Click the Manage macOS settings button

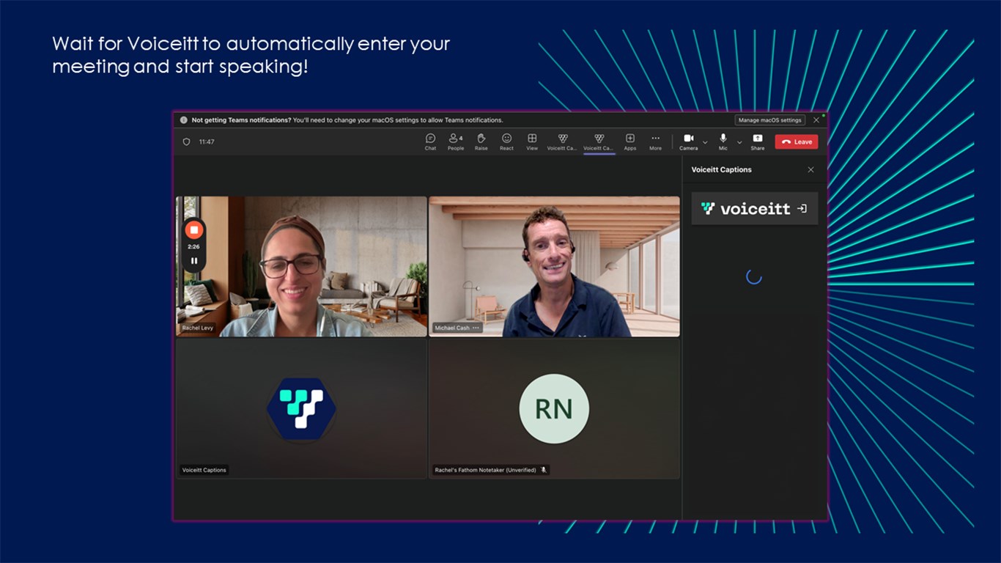[x=770, y=120]
